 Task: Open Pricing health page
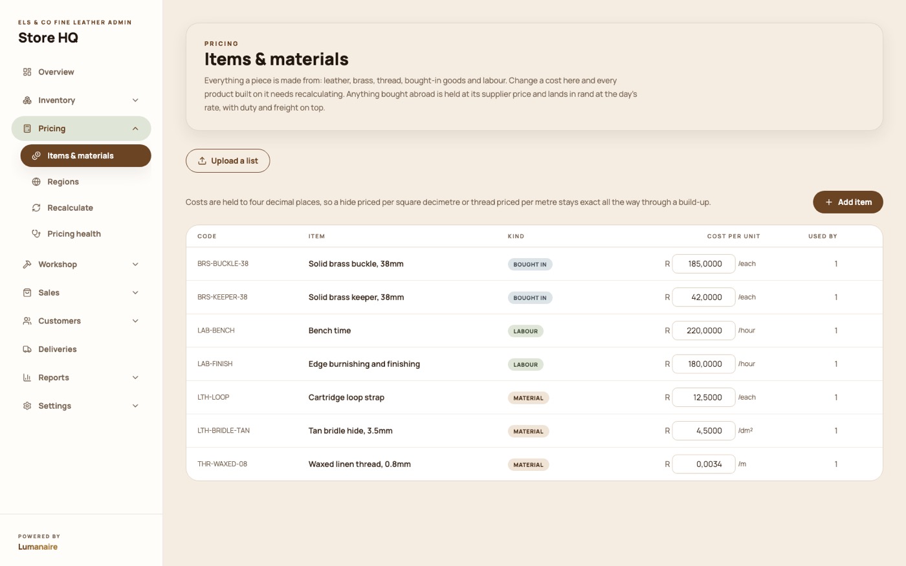tap(85, 234)
